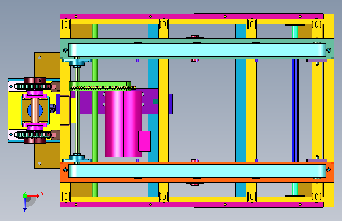342x221 pixels.
Task: Select the cyan conveyor belt on orange rail
Action: [197, 171]
